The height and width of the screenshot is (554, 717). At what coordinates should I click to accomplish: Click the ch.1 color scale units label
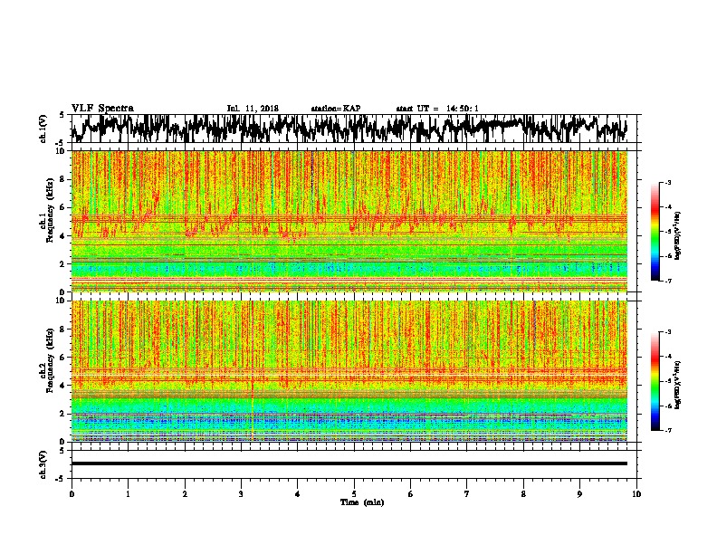pos(678,235)
